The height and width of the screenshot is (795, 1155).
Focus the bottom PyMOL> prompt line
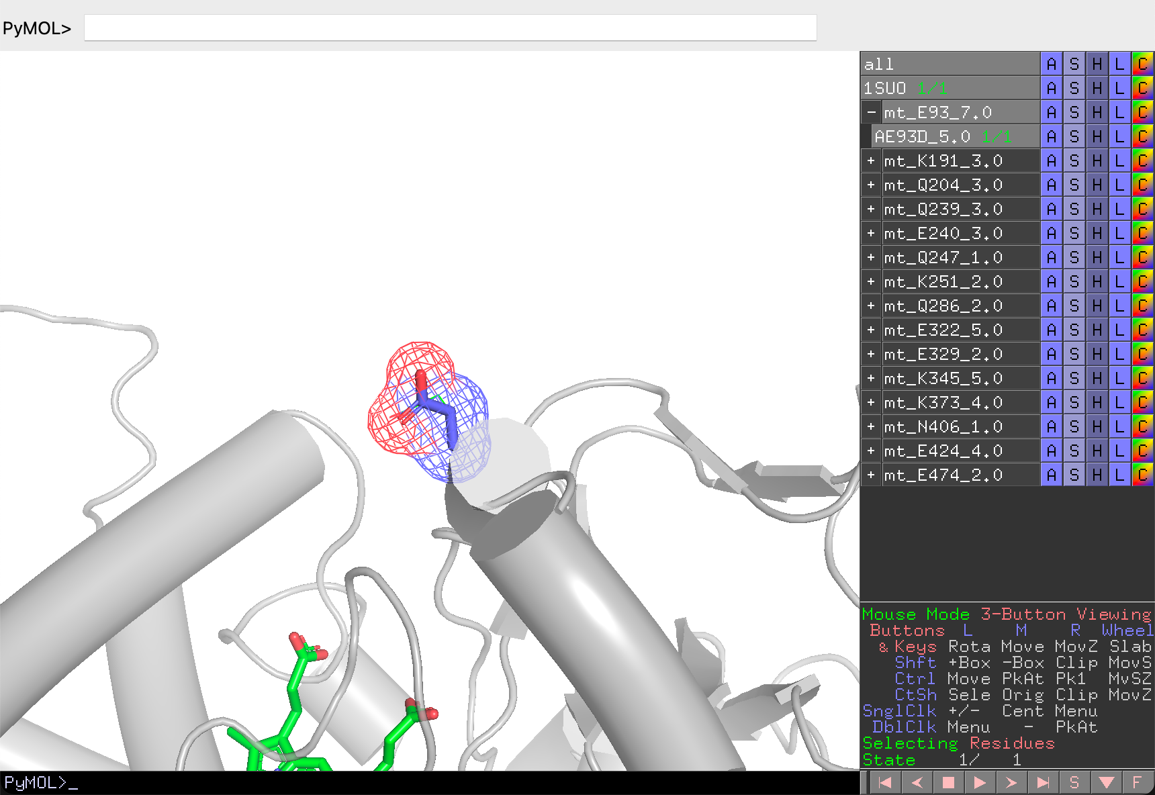point(430,783)
